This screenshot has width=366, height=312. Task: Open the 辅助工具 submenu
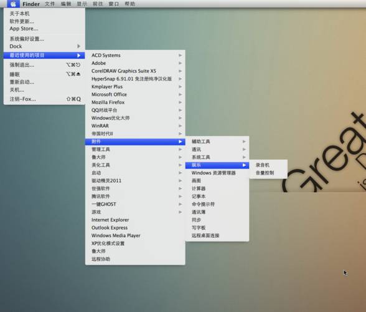(217, 142)
